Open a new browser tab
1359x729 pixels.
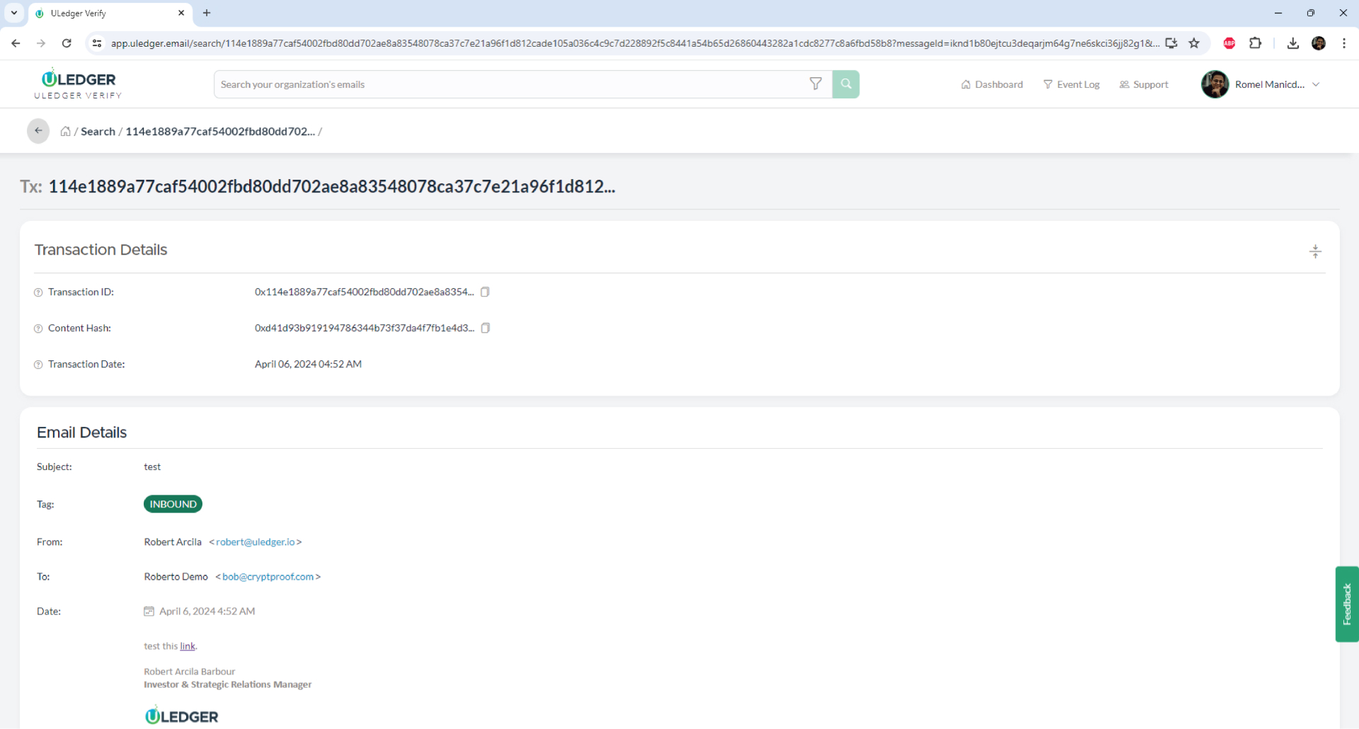pos(207,13)
